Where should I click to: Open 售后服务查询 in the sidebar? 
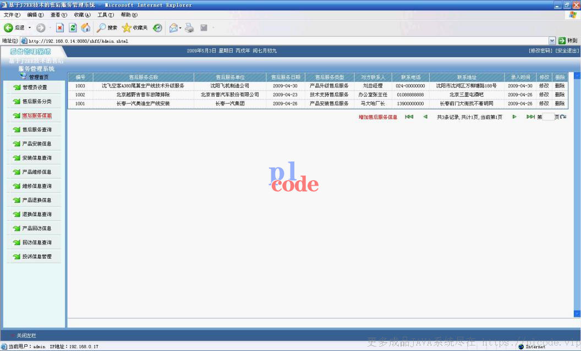pos(37,130)
